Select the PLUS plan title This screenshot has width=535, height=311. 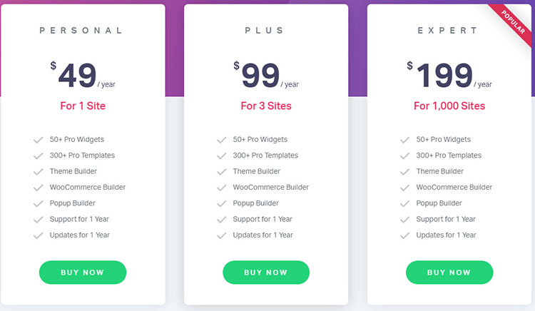pyautogui.click(x=265, y=31)
